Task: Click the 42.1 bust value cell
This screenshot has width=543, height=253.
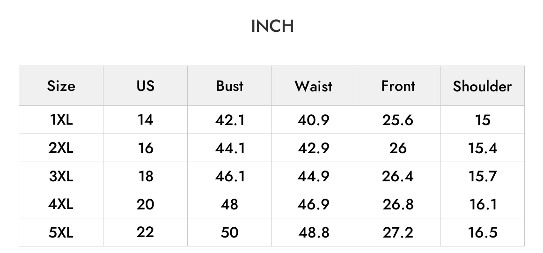Action: click(229, 120)
